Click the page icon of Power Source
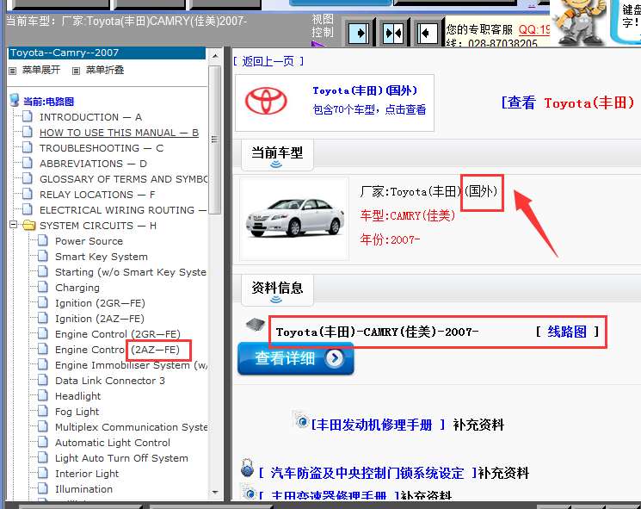 43,240
